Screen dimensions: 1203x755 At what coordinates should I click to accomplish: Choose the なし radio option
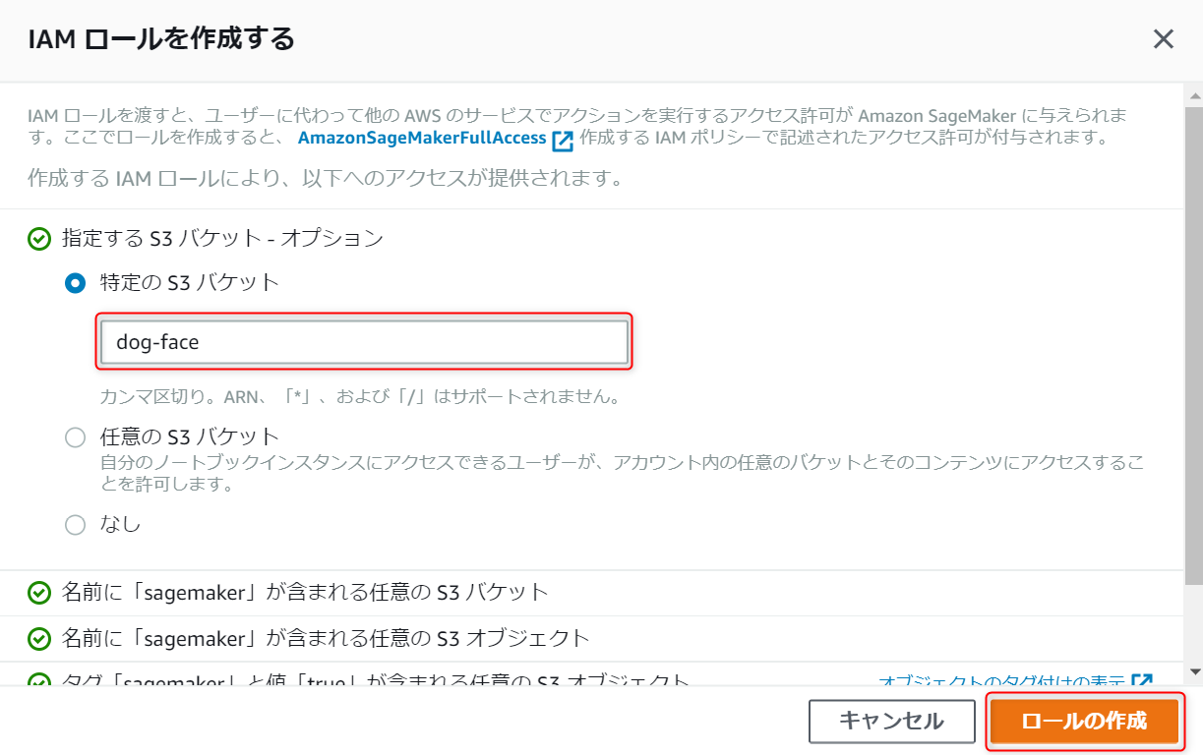75,525
